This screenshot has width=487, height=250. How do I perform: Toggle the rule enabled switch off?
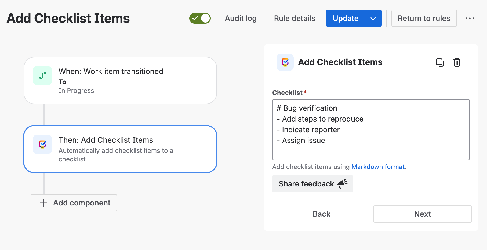click(200, 18)
